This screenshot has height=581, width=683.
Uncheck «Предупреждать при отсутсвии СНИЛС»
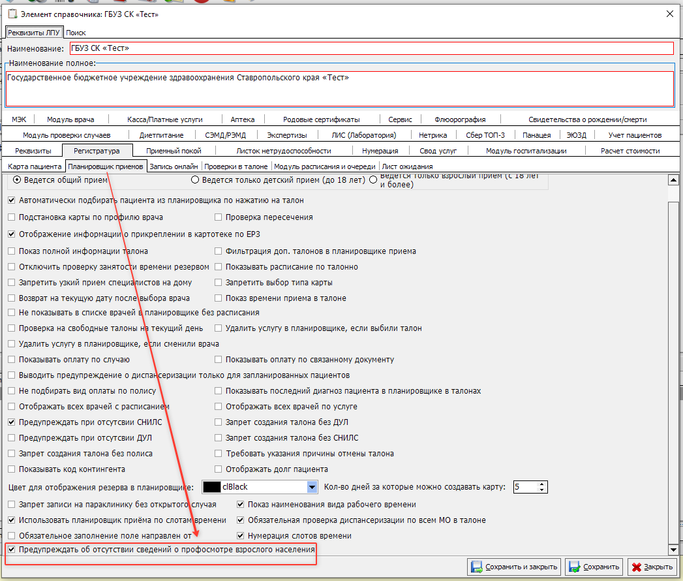(x=12, y=422)
